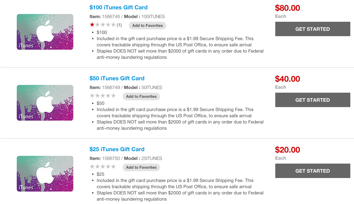Screen dimensions: 354x204
Task: Add the $25 iTunes Gift Card to Favorites
Action: (x=141, y=167)
